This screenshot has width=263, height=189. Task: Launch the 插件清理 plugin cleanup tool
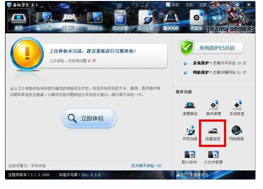pos(213,108)
